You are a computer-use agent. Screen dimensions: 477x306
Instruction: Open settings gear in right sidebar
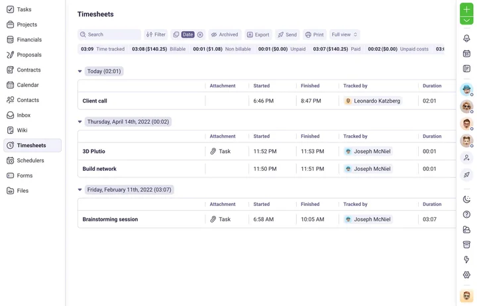click(466, 275)
